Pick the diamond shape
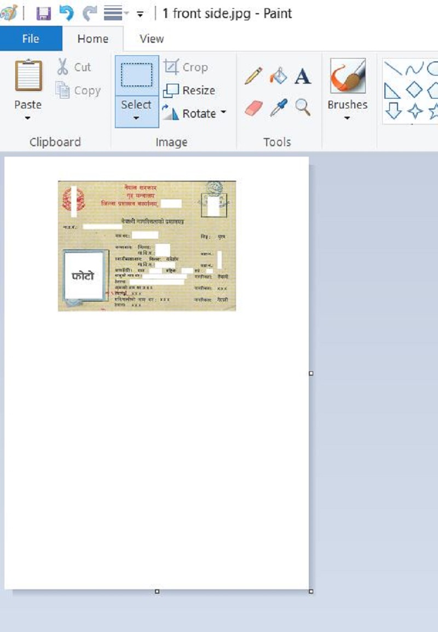438x632 pixels. point(414,90)
